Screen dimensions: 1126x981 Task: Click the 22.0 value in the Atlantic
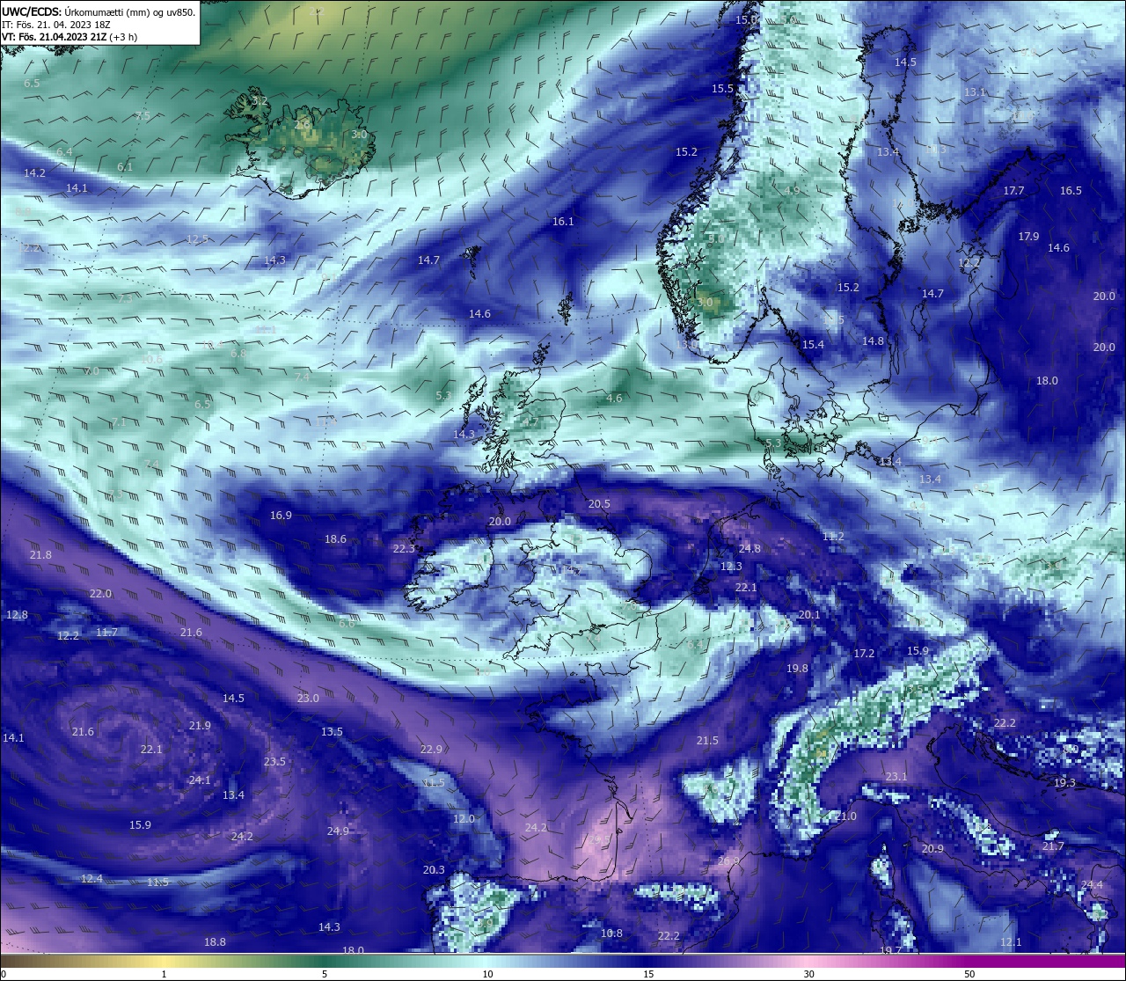click(100, 594)
